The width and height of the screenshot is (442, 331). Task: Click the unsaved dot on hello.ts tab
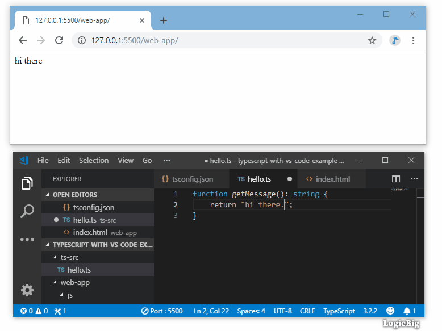point(290,179)
